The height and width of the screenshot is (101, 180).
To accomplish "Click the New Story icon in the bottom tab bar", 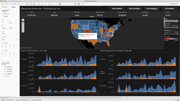I will coord(120,98).
